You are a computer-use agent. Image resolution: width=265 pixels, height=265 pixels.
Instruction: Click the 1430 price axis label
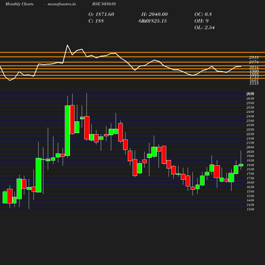pos(250,205)
